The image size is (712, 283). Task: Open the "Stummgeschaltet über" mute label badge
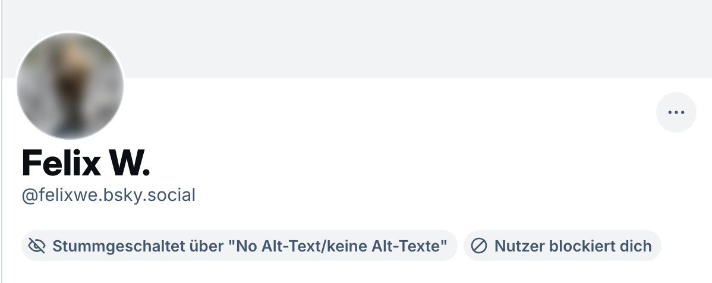tap(239, 246)
